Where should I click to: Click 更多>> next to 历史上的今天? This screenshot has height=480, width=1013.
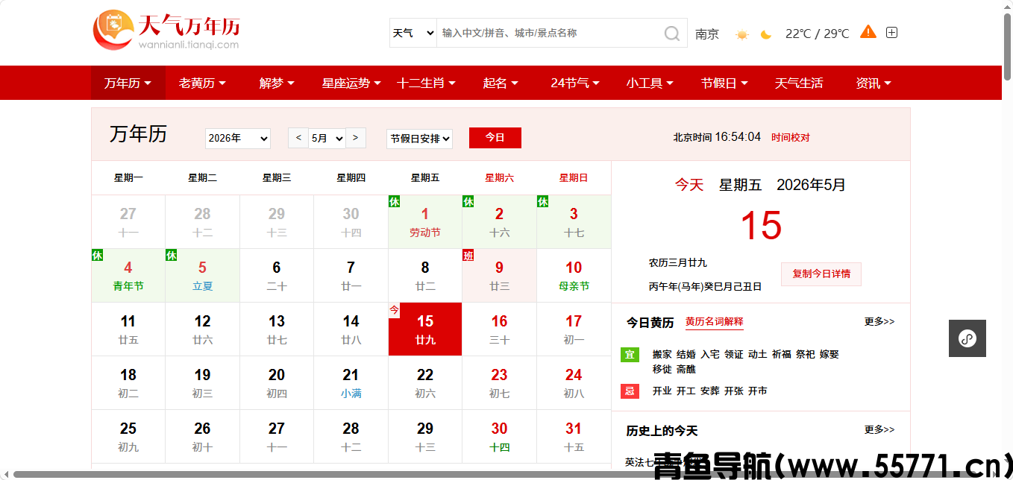tap(879, 430)
